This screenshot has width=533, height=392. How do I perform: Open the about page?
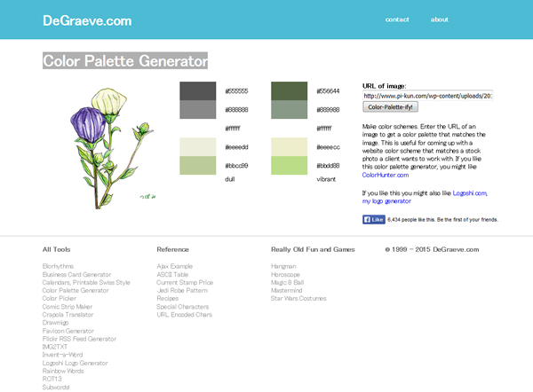[x=440, y=20]
